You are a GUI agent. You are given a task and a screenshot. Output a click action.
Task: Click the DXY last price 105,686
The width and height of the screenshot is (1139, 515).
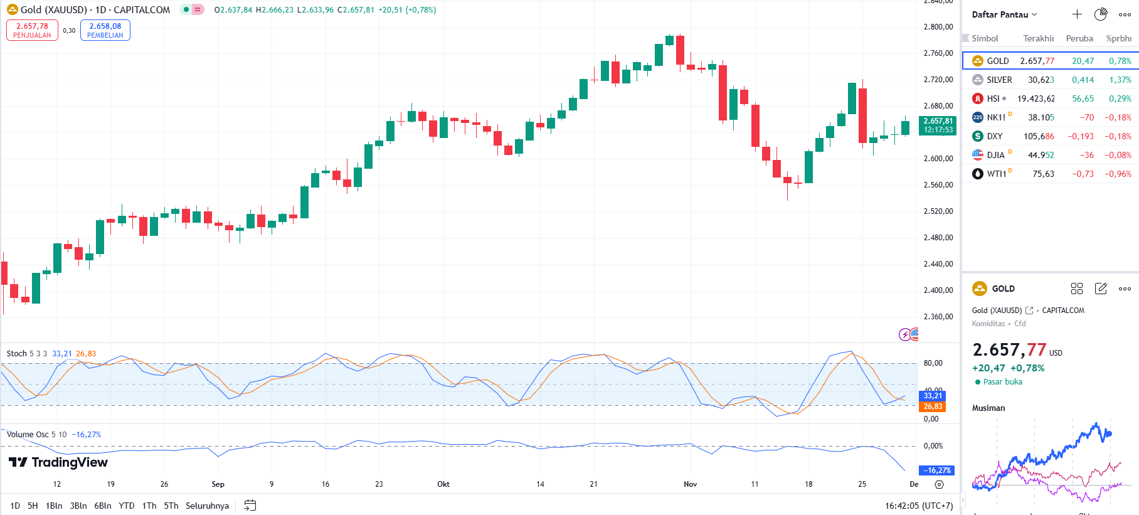(1039, 136)
